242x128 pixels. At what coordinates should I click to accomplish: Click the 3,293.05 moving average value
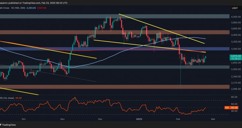coord(31,8)
